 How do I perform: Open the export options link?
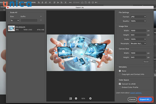click(x=136, y=93)
